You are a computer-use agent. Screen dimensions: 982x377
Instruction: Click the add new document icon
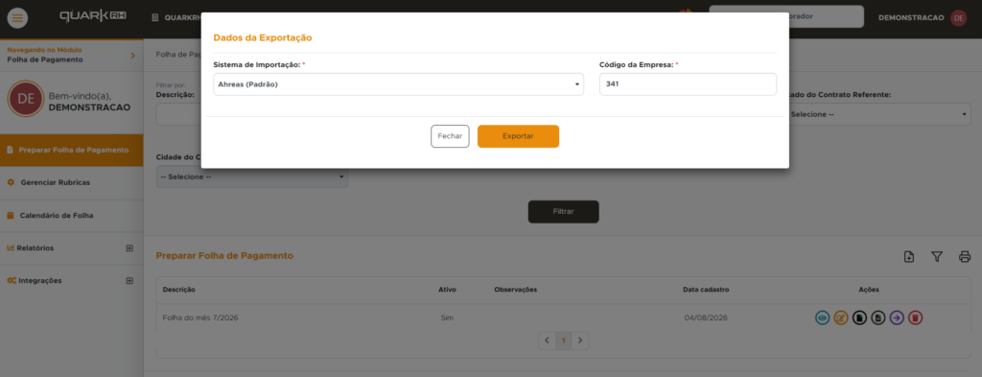[x=909, y=256]
